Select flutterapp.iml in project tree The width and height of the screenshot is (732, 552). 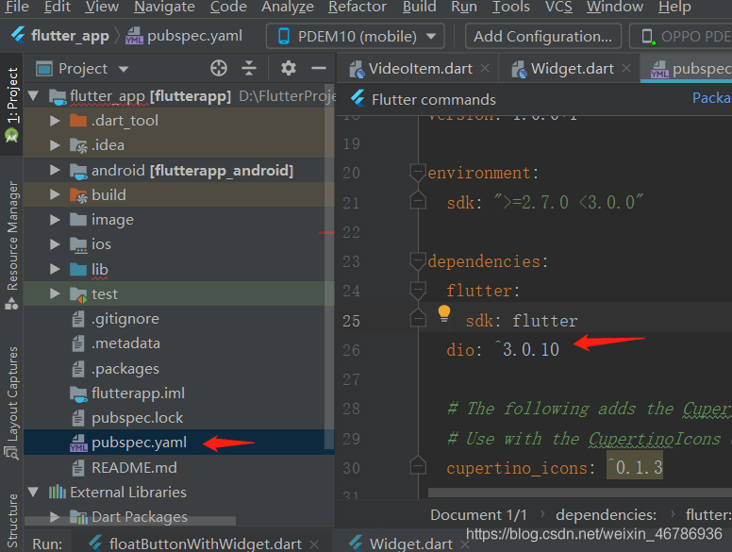click(138, 393)
